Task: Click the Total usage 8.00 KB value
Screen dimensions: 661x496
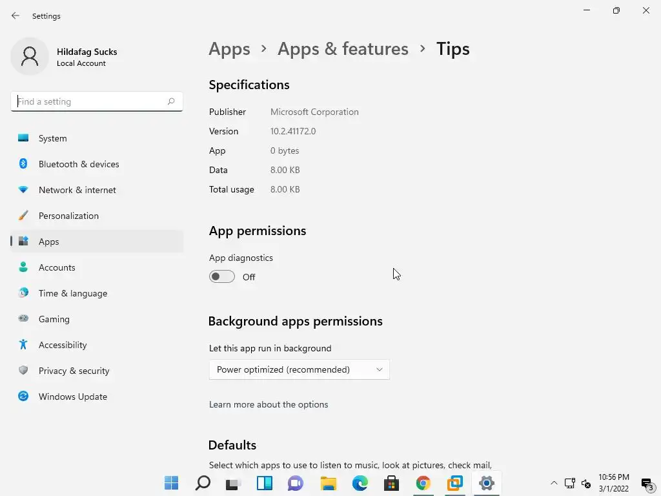Action: click(x=285, y=189)
